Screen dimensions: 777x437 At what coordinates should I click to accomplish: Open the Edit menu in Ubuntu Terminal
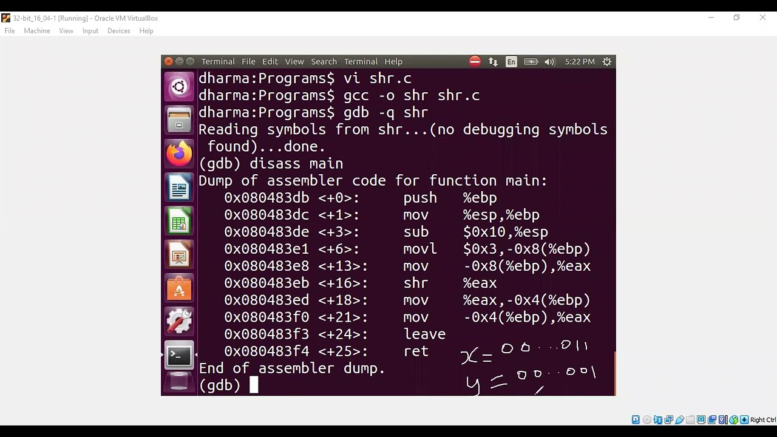click(270, 61)
